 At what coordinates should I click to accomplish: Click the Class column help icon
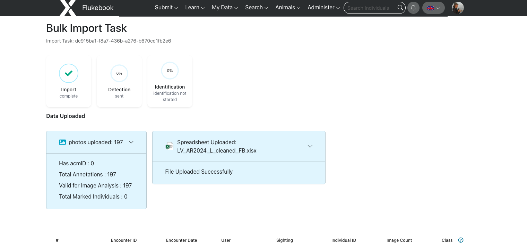tap(461, 240)
